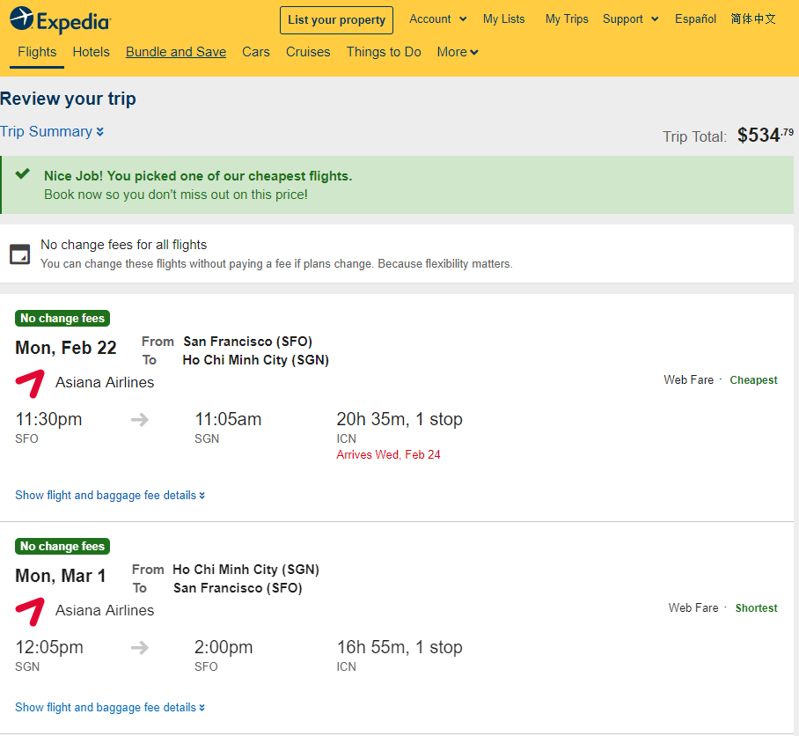Click the no change fees calendar icon

(20, 254)
